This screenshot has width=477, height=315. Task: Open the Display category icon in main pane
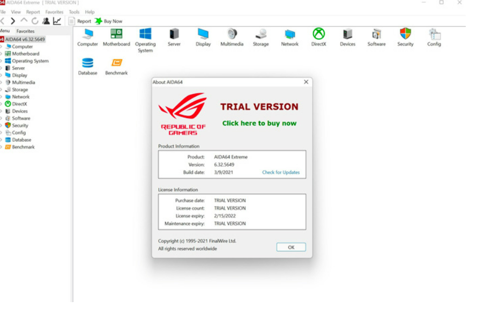pos(203,37)
